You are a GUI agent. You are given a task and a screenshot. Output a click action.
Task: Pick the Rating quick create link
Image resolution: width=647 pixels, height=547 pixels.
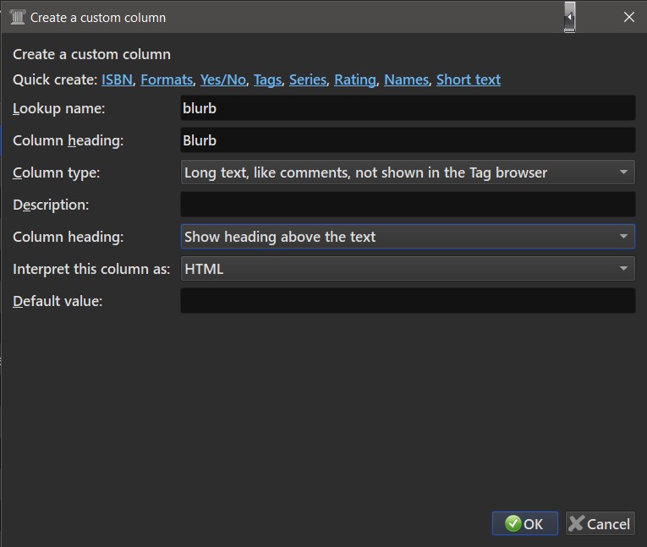point(355,79)
